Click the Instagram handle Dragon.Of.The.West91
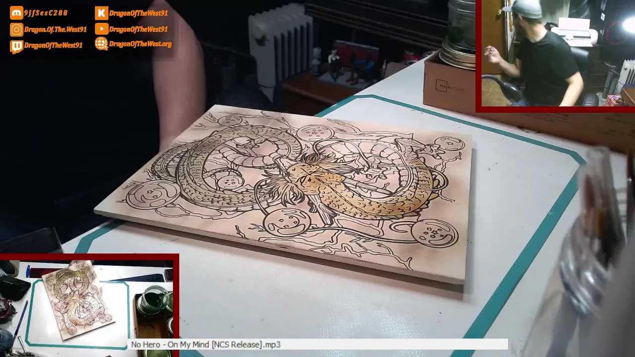Image resolution: width=635 pixels, height=357 pixels. [x=55, y=30]
